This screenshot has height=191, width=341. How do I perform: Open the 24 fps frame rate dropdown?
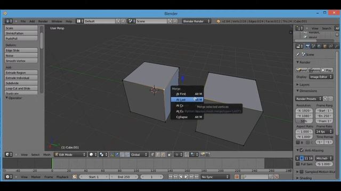pyautogui.click(x=324, y=132)
